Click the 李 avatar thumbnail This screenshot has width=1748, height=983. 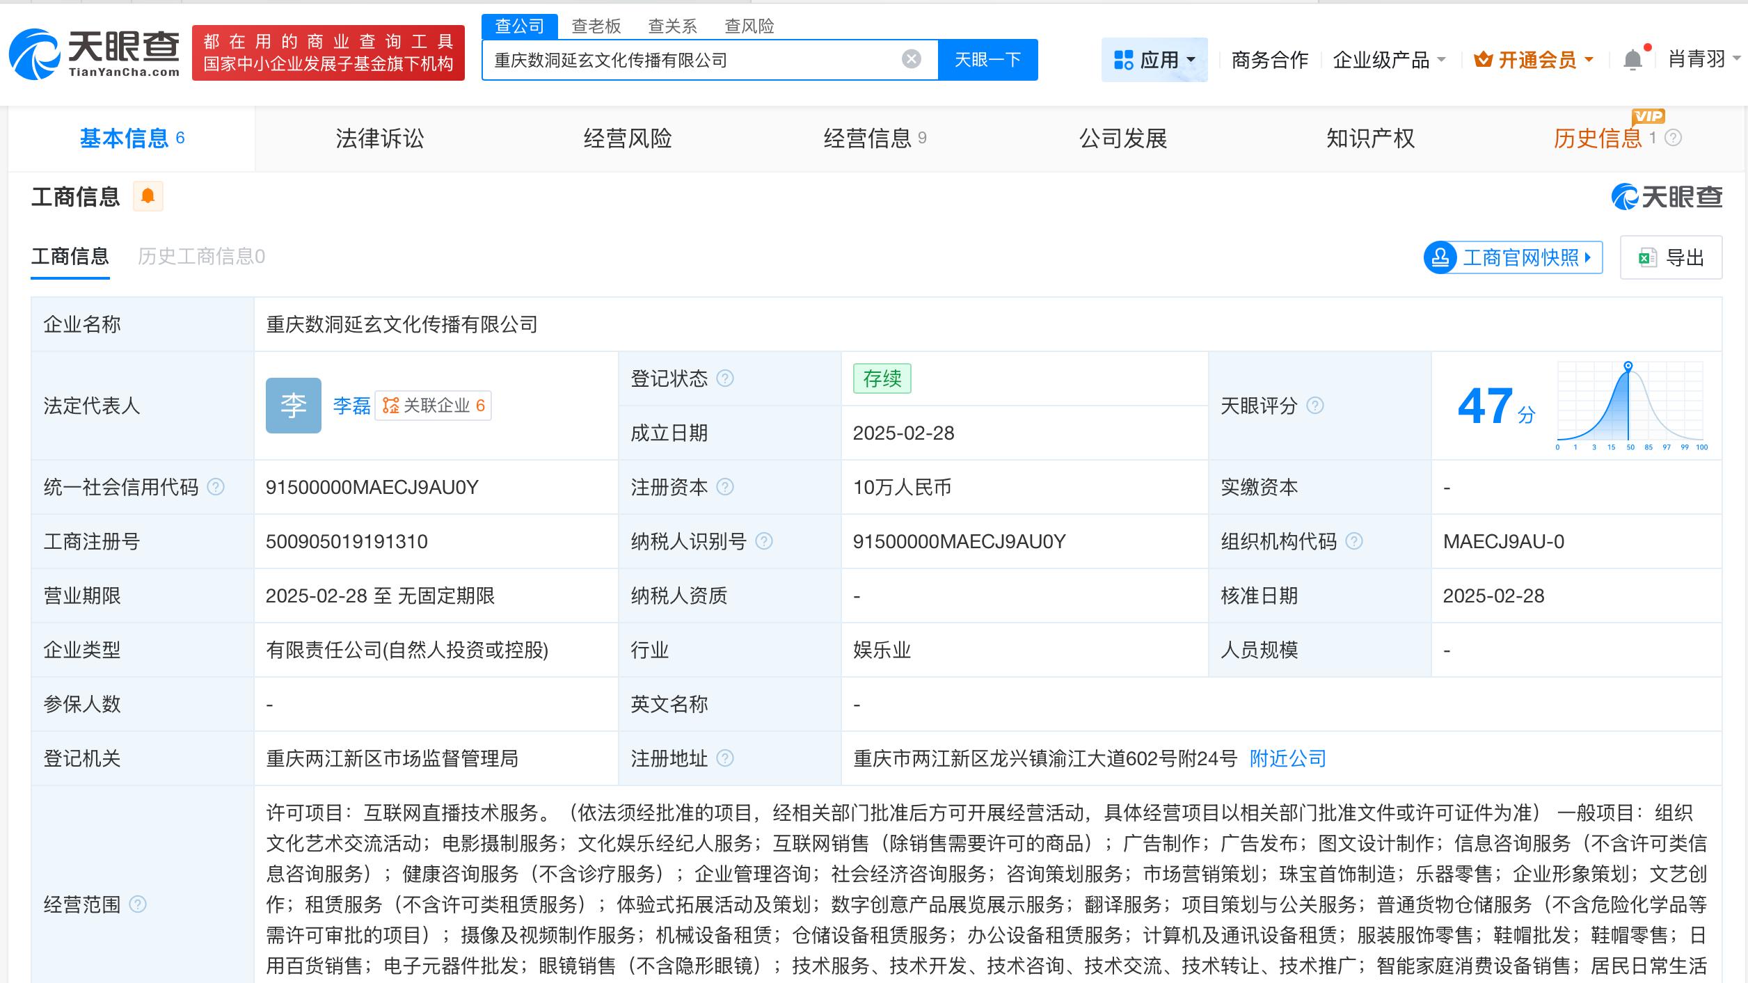click(x=293, y=406)
